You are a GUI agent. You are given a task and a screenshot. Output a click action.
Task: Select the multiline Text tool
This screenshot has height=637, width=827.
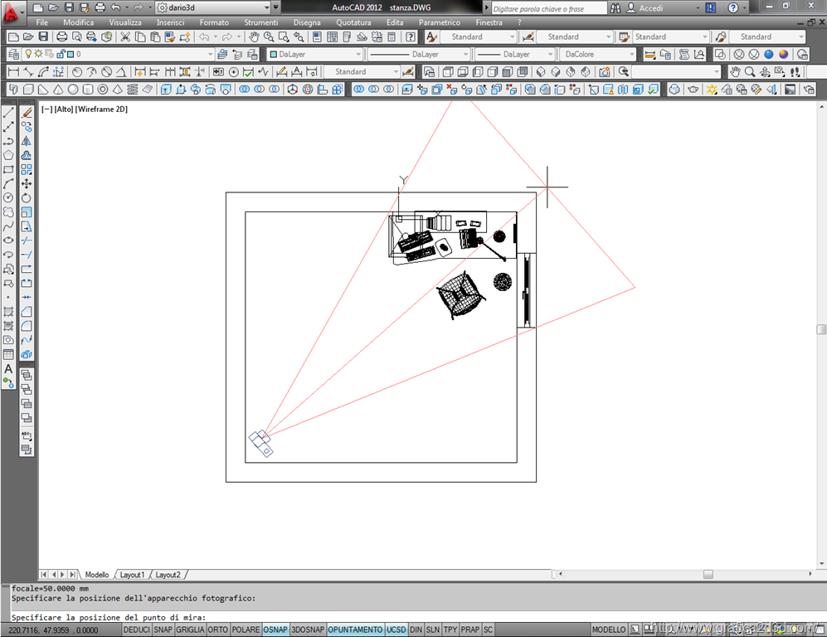coord(8,368)
